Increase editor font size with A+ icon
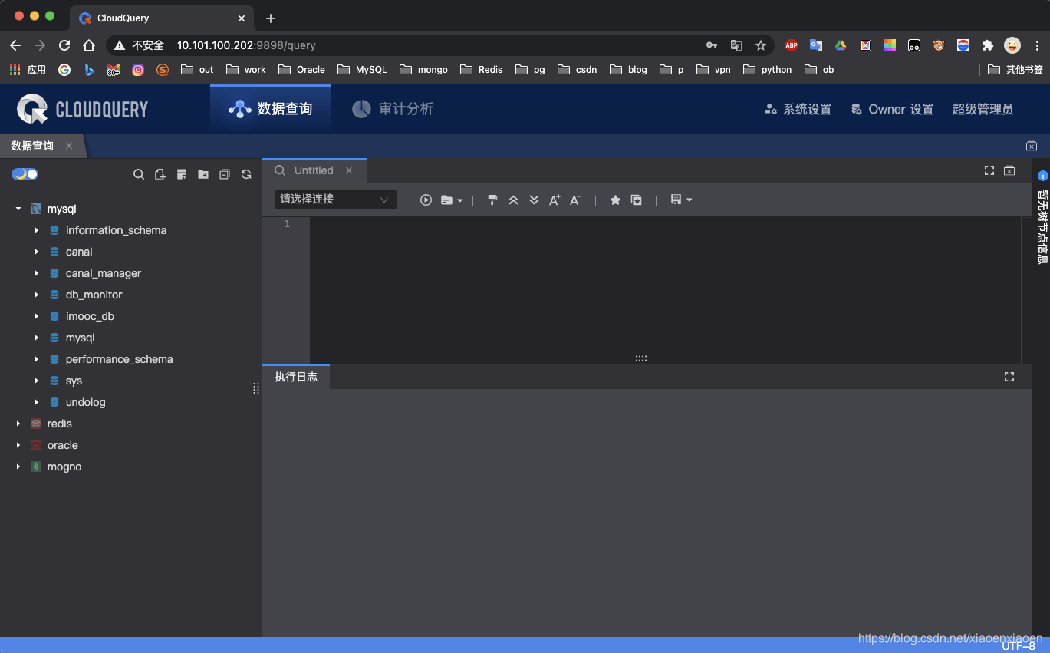The width and height of the screenshot is (1050, 653). tap(554, 200)
